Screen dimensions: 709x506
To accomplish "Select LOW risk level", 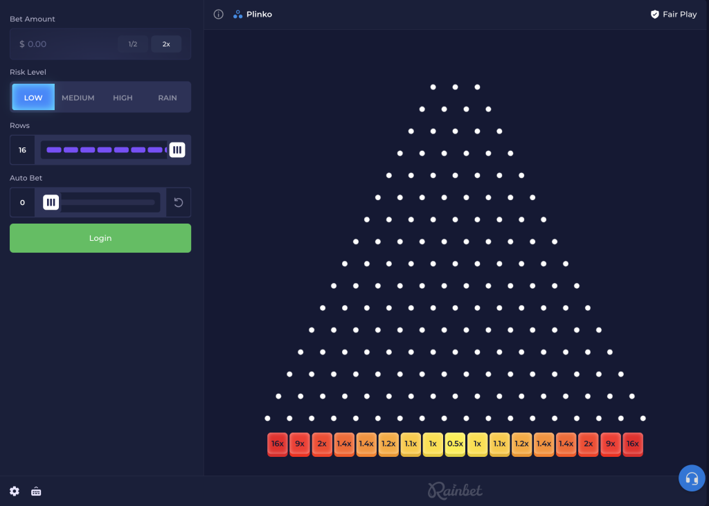I will (33, 97).
